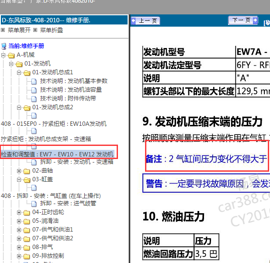The width and height of the screenshot is (270, 263).
Task: Click the 07-供气和供油2 folder label
Action: pos(53,239)
